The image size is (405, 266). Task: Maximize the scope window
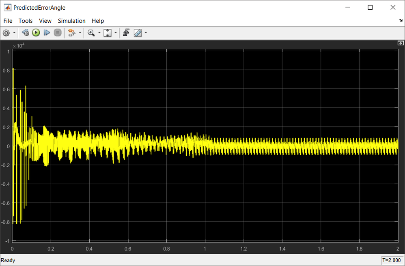pos(370,7)
